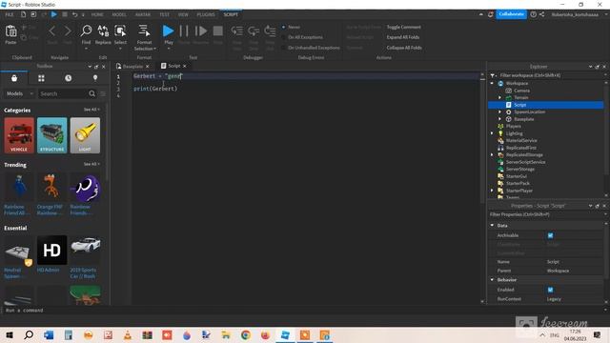This screenshot has width=610, height=343.
Task: Click the Toolbox Search input field
Action: coord(64,93)
